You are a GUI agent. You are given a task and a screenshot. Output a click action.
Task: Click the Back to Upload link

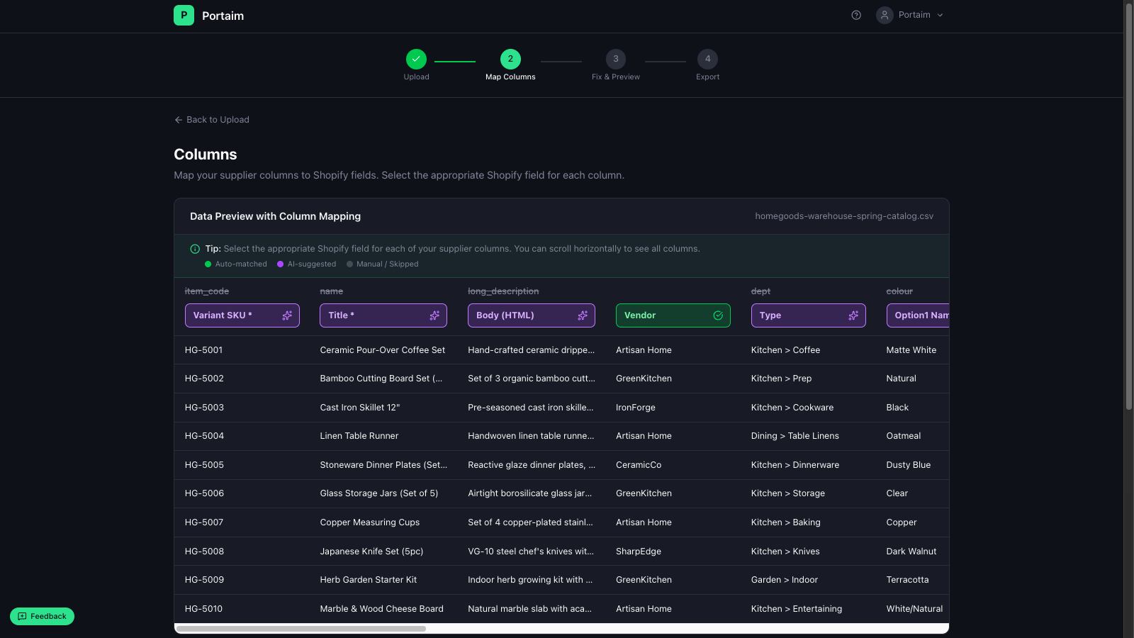[x=211, y=119]
